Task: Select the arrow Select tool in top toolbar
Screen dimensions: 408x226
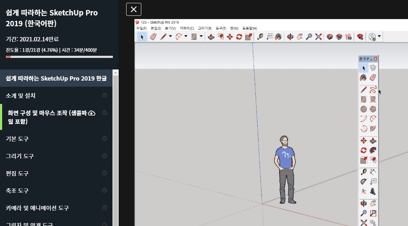Action: [x=142, y=37]
